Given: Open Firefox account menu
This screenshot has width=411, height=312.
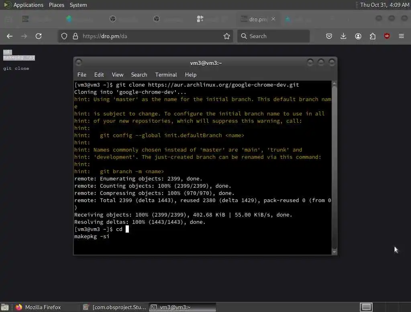Looking at the screenshot, I should tap(358, 36).
